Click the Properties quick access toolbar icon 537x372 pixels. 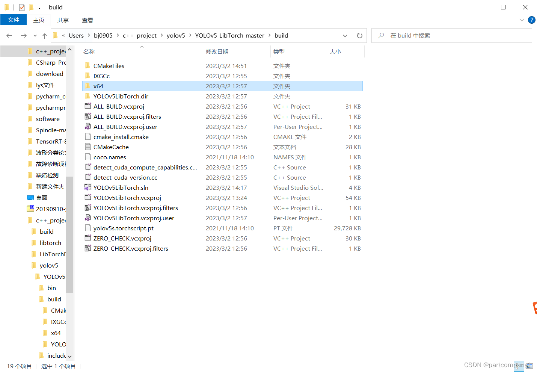[x=22, y=7]
